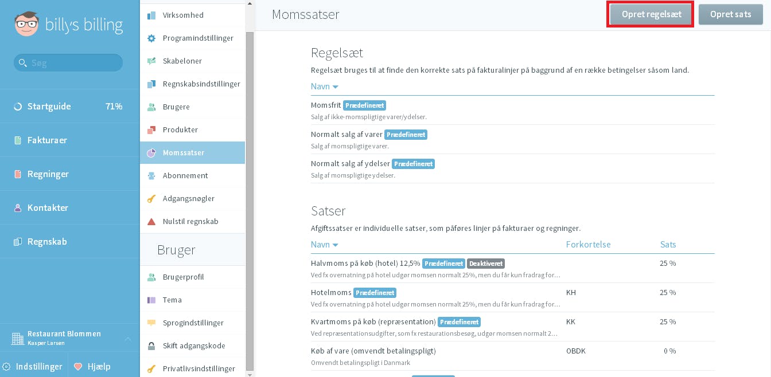
Task: Click the Sprogindstillinger speech bubble icon
Action: click(151, 323)
